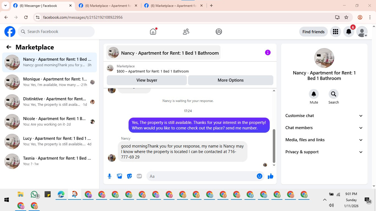Open the emoji picker smiley icon

(x=260, y=176)
